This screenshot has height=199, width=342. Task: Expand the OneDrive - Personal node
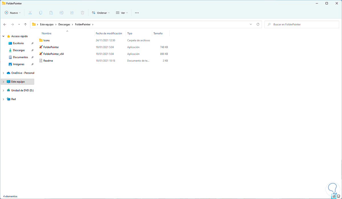[x=3, y=73]
